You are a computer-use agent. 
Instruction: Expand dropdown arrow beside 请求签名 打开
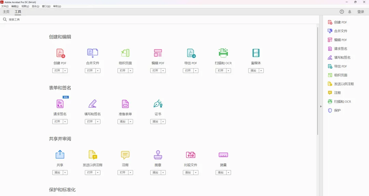[x=65, y=122]
